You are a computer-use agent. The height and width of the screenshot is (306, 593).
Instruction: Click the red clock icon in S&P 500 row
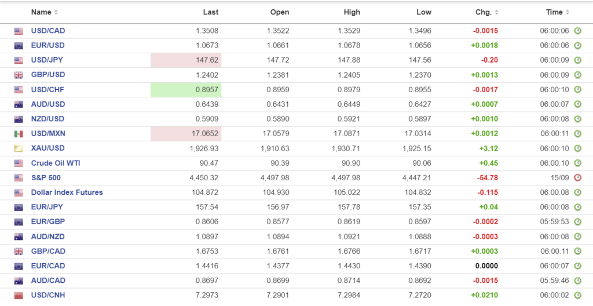point(577,178)
